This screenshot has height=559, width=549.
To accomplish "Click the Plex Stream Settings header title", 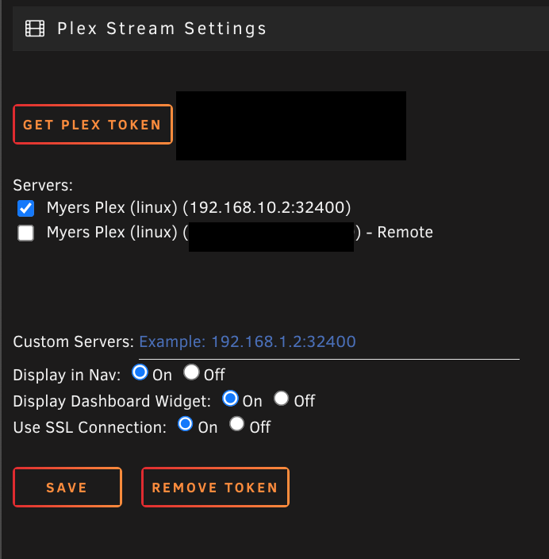I will coord(162,29).
